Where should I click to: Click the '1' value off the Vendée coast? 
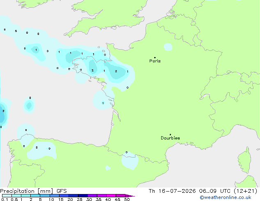[103, 103]
